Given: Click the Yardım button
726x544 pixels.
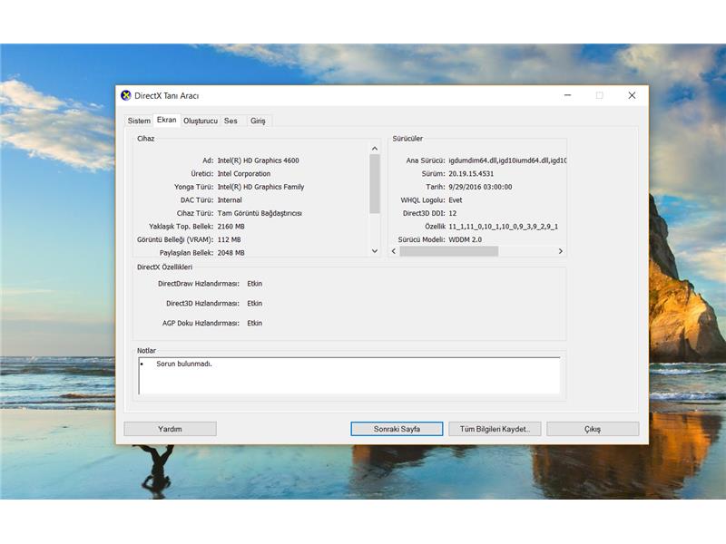Looking at the screenshot, I should [170, 429].
